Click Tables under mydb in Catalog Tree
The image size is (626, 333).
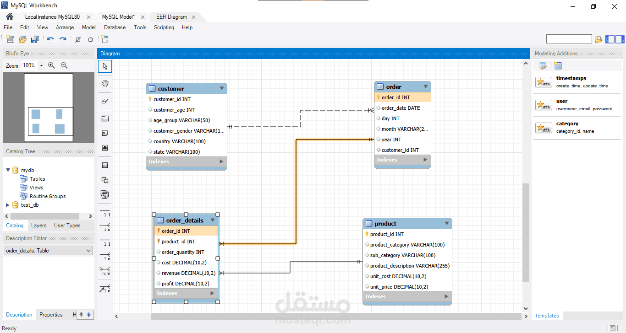tap(38, 178)
